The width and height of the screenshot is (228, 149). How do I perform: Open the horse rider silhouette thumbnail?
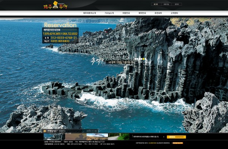pos(76,136)
